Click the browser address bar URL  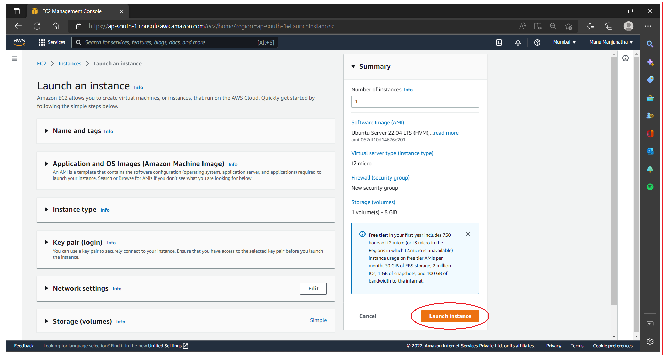pos(211,26)
